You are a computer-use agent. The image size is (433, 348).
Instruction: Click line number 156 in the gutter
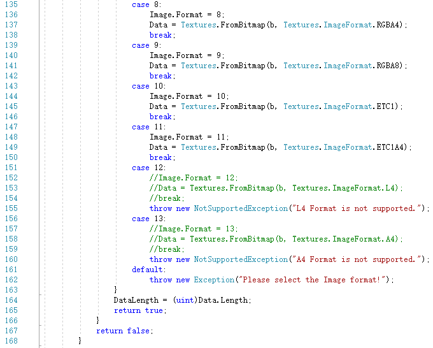coord(11,219)
